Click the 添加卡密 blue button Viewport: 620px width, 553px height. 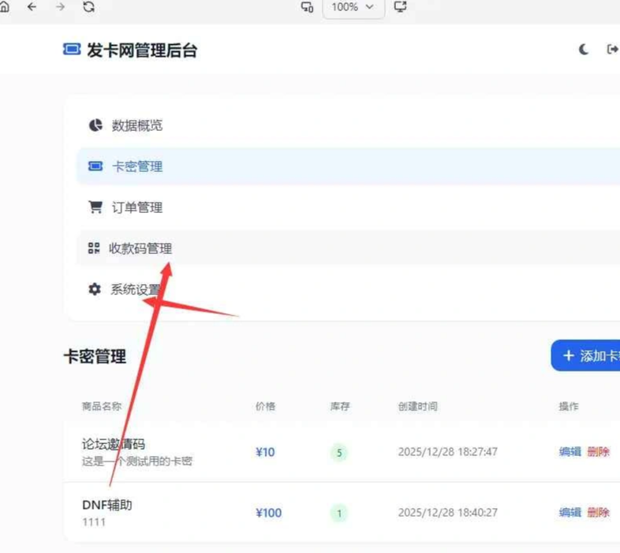coord(585,356)
